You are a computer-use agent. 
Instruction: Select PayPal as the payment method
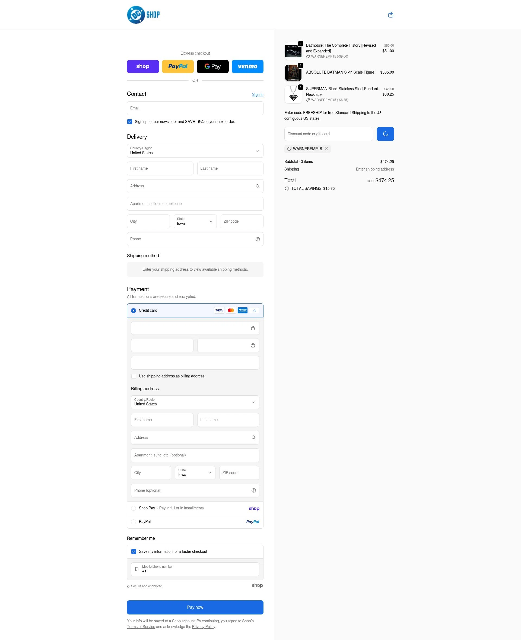tap(133, 522)
